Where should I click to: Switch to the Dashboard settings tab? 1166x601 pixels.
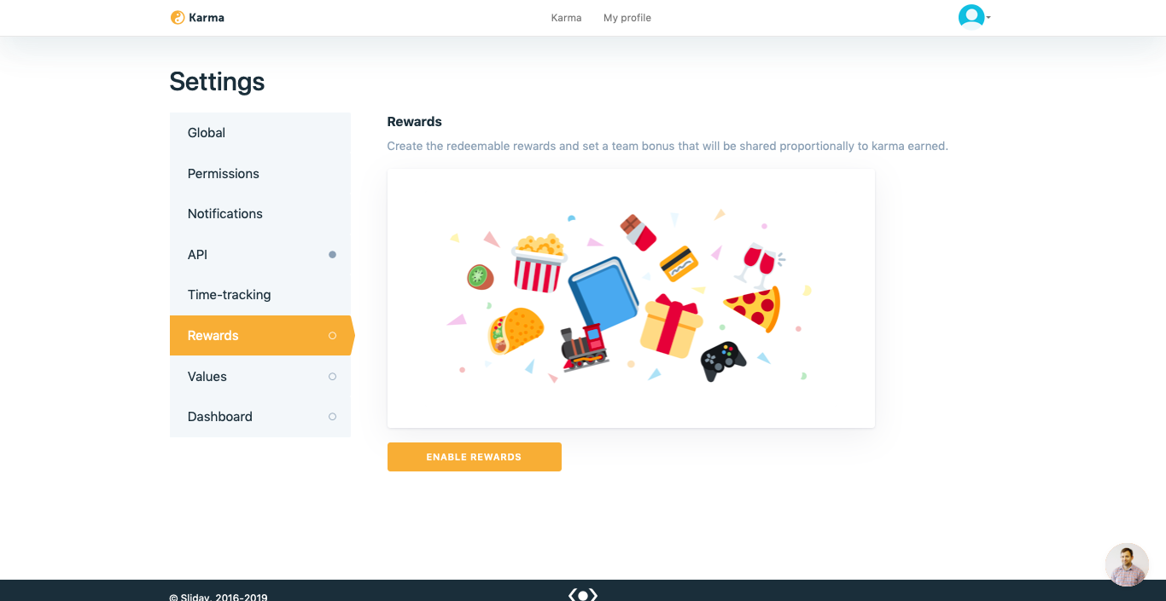click(x=260, y=417)
